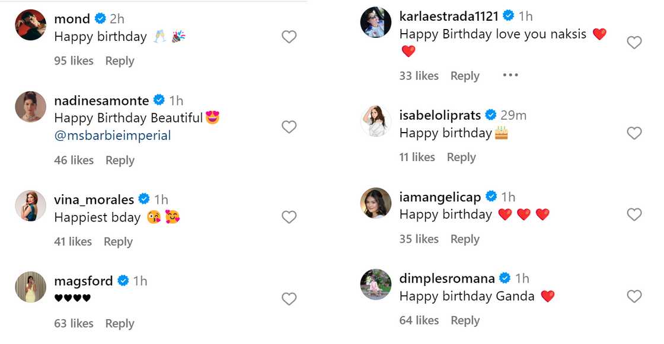Reply to mond's comment
Screen dimensions: 664x344
120,61
